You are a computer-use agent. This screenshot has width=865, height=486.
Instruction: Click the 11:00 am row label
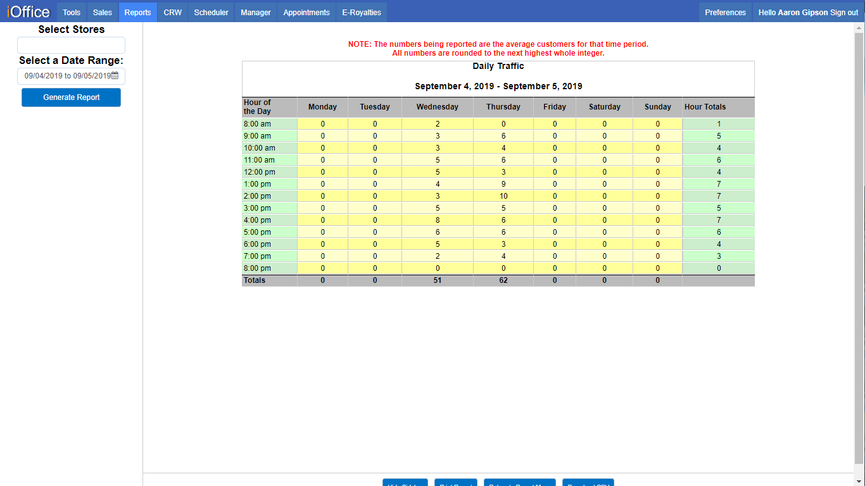[270, 160]
